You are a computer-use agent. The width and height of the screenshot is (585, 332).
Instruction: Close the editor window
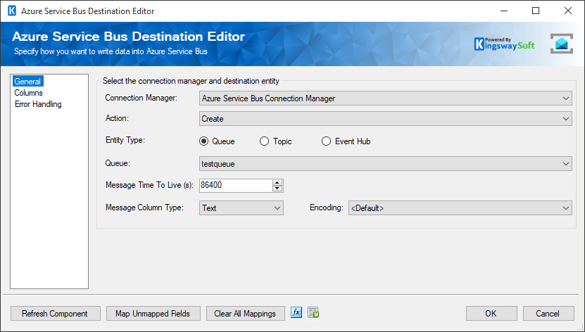(568, 11)
